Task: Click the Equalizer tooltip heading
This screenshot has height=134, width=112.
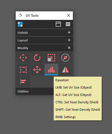Action: tap(62, 80)
